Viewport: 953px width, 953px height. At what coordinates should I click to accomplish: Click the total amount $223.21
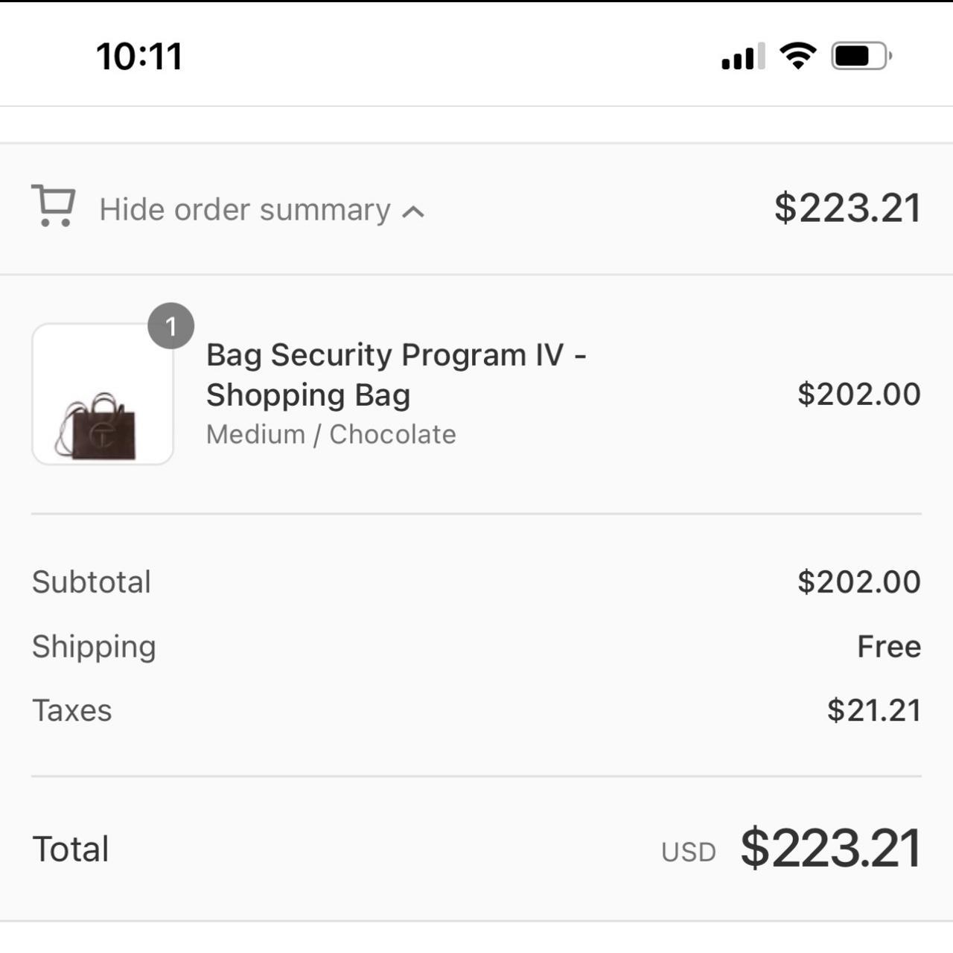828,847
